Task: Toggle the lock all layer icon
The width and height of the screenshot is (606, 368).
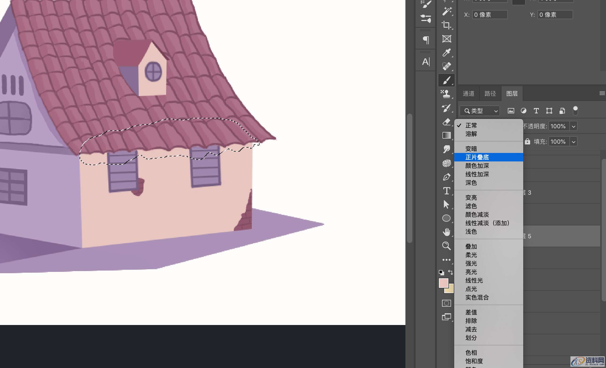Action: [527, 142]
